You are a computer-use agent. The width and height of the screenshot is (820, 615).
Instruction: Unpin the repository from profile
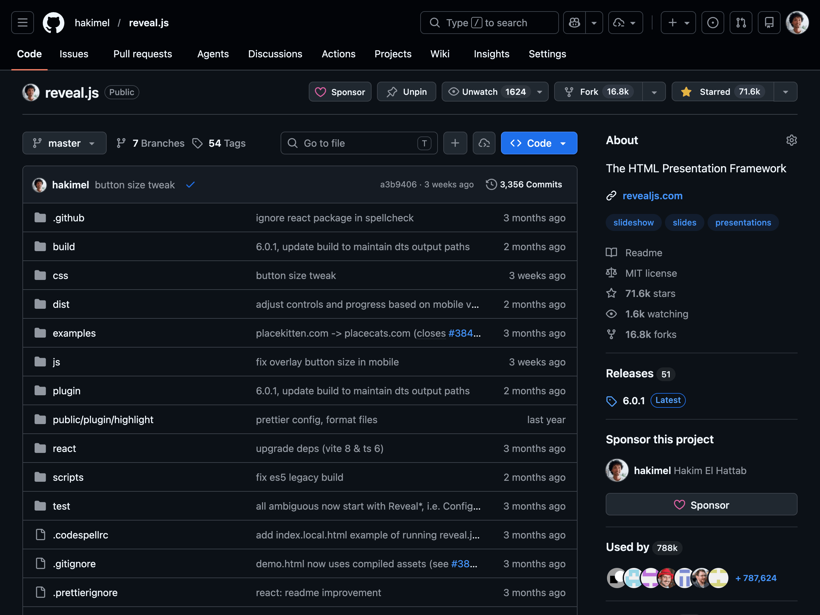(406, 92)
